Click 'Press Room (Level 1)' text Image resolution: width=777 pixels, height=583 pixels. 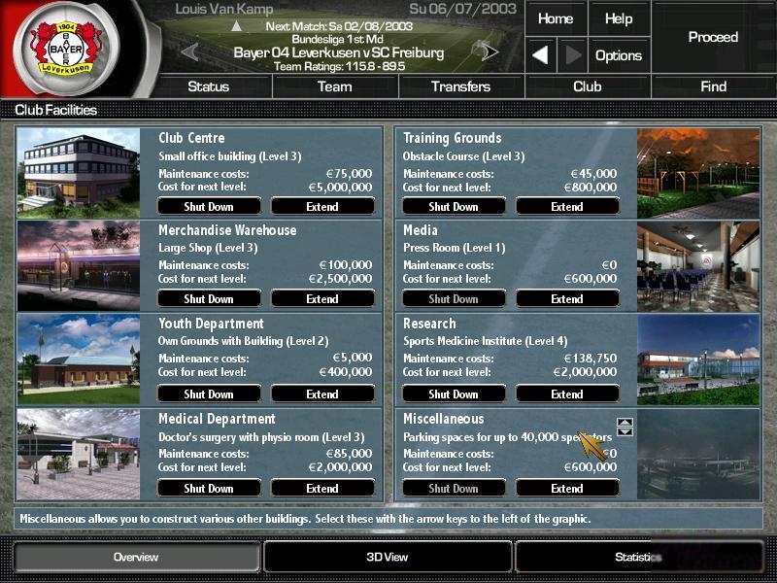pyautogui.click(x=455, y=248)
